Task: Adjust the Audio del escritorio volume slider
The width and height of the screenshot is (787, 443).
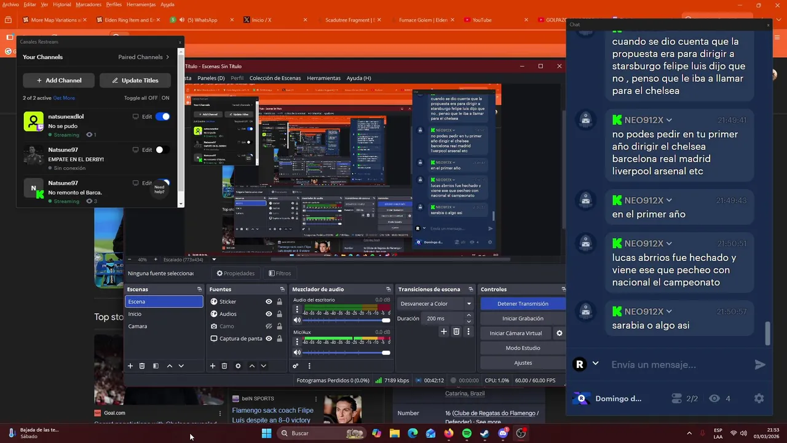Action: [347, 320]
